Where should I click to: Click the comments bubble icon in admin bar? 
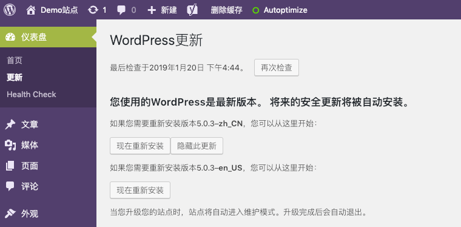(121, 10)
